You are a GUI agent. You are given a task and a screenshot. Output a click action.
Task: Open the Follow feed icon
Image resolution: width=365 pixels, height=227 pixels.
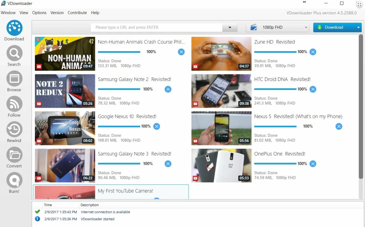pyautogui.click(x=14, y=104)
